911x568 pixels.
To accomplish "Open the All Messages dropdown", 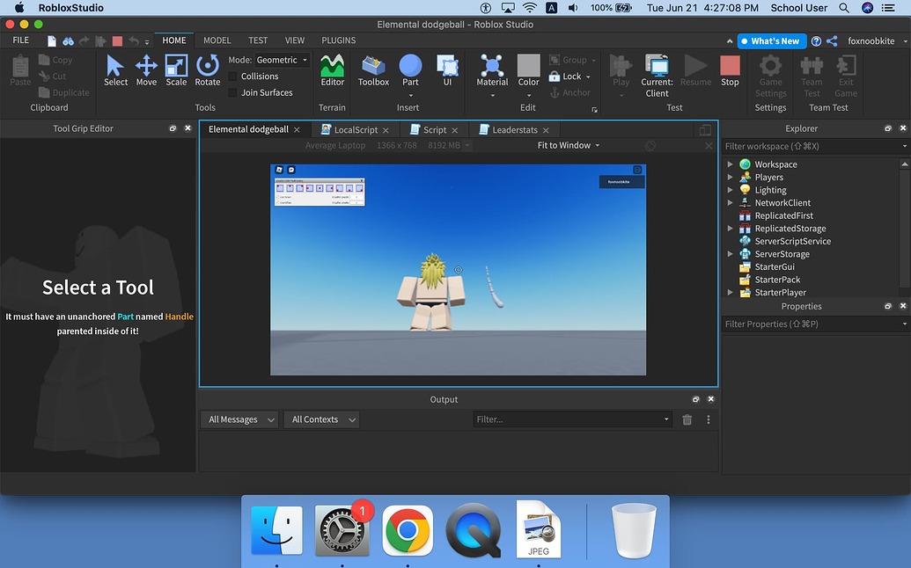I will [x=239, y=419].
